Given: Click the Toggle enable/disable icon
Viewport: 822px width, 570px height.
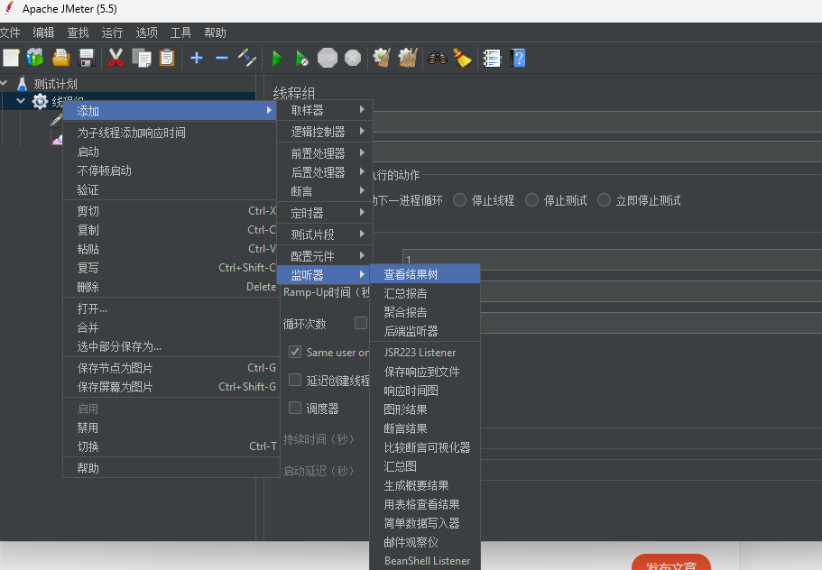Looking at the screenshot, I should [247, 58].
